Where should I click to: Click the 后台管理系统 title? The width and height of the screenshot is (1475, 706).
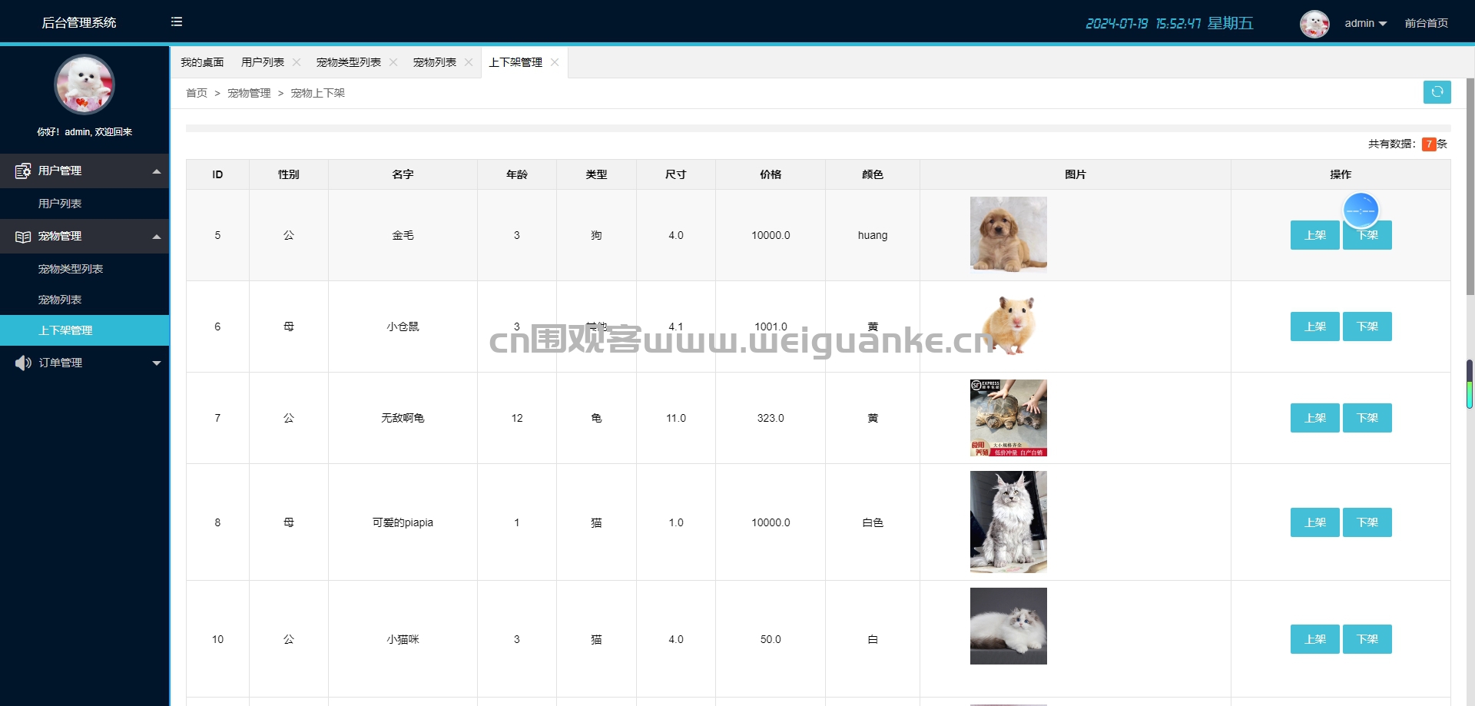pyautogui.click(x=79, y=23)
